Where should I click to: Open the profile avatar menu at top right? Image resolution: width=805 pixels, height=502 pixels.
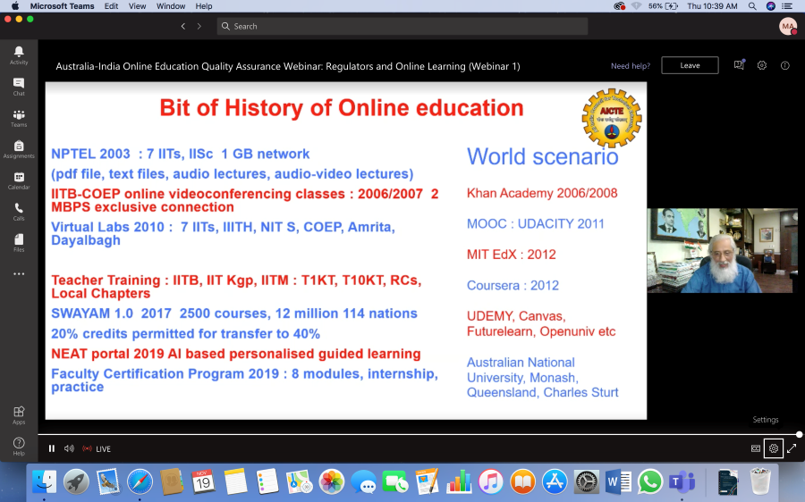(787, 27)
